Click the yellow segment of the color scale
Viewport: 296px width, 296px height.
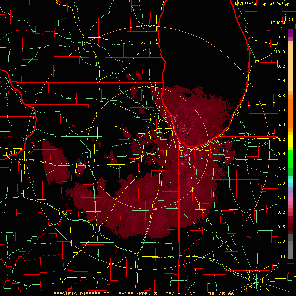[x=290, y=141]
